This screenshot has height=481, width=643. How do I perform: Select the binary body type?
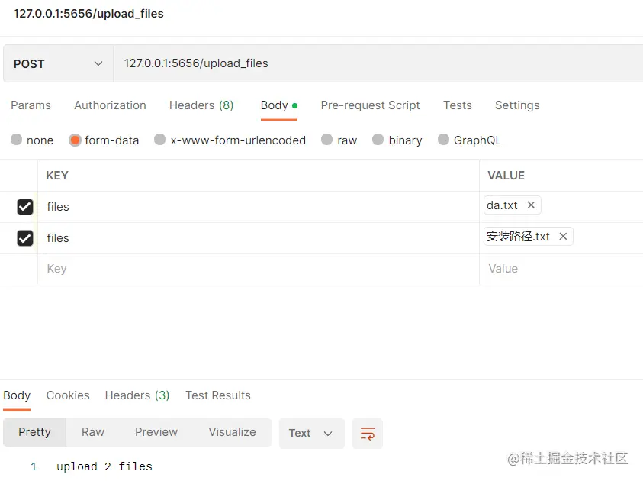click(x=397, y=140)
